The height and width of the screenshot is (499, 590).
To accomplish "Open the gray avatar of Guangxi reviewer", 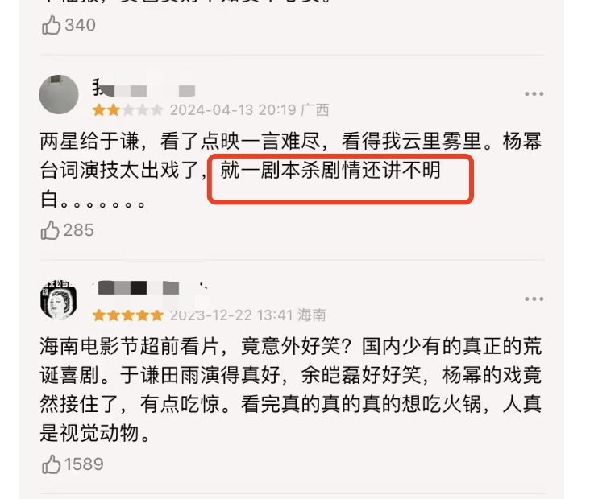I will click(59, 94).
